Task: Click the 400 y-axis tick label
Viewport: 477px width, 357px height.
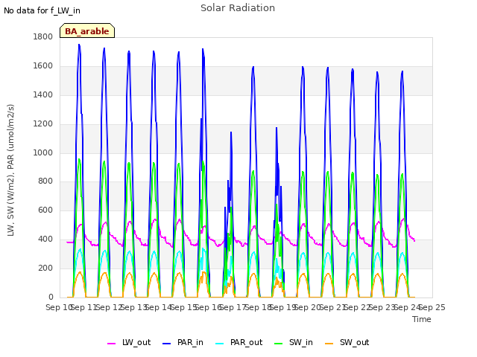Action: (x=45, y=239)
